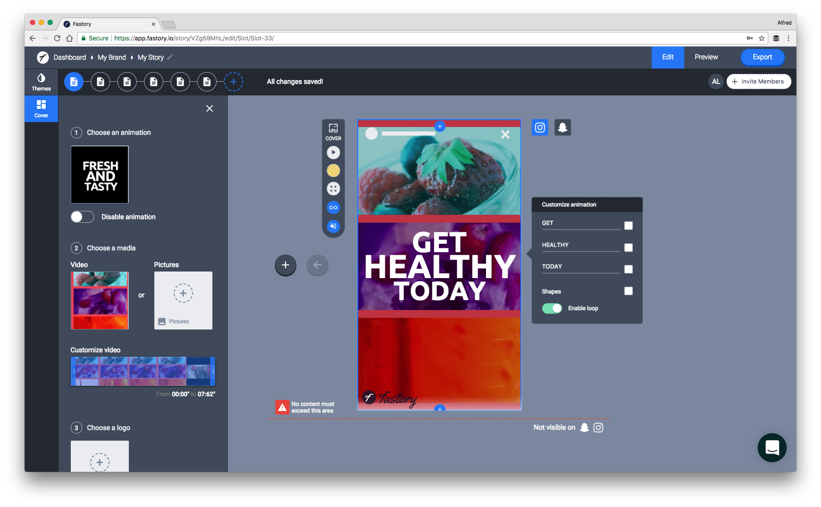This screenshot has width=821, height=507.
Task: Toggle the loop icon on the cover toolbar
Action: click(x=333, y=207)
